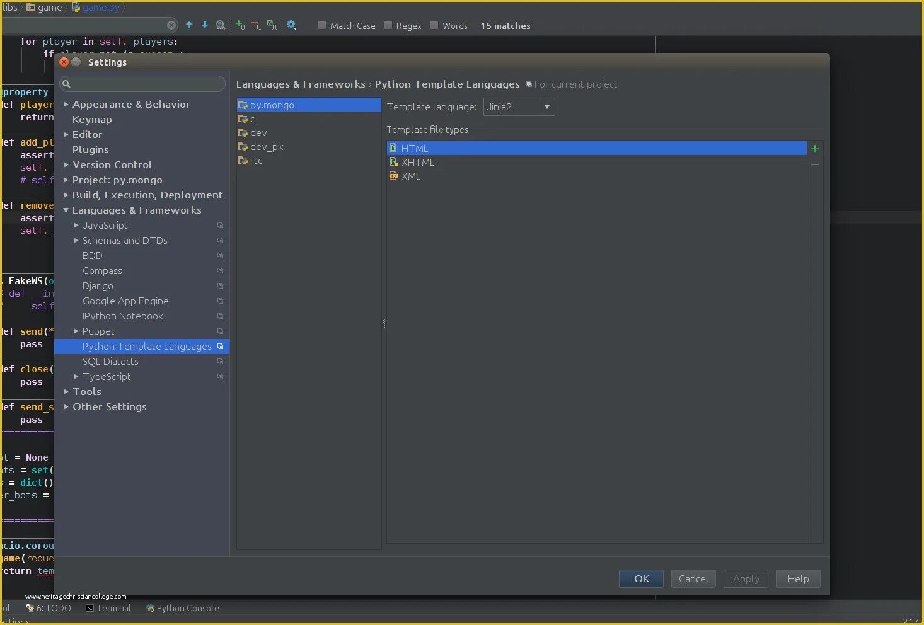The height and width of the screenshot is (625, 924).
Task: Click the minus to remove template file type
Action: pos(815,164)
